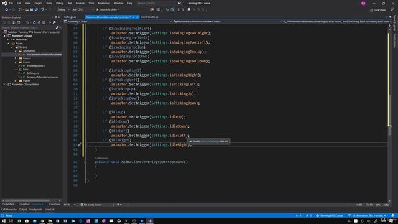Click the Solution Explorer properties wrench icon
Screen dimensions: 398x224
54,22
